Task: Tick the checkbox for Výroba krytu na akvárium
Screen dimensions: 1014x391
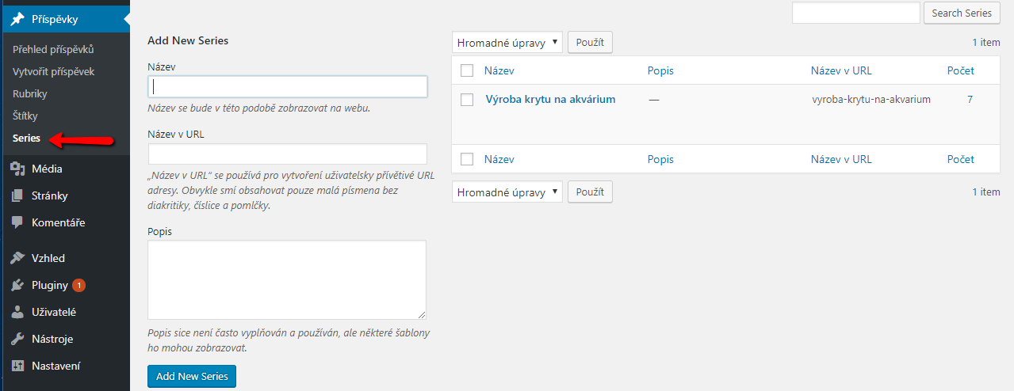Action: (x=467, y=100)
